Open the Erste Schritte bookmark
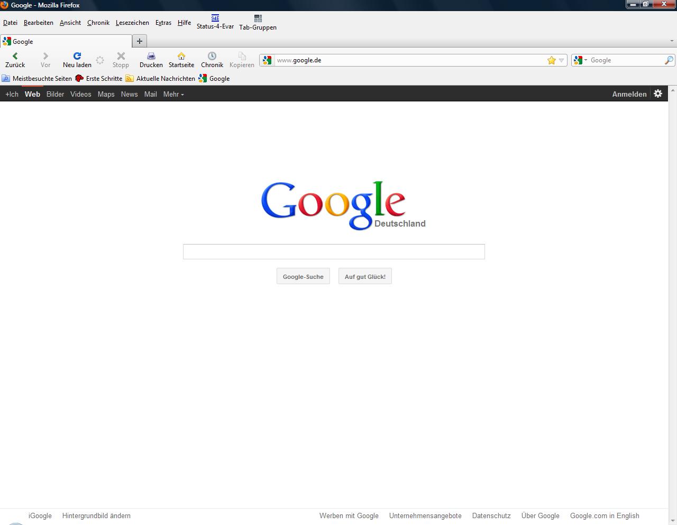 [98, 79]
